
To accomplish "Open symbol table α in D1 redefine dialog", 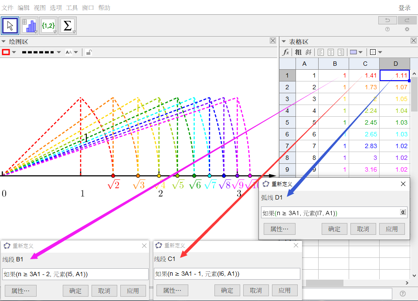I will coord(403,212).
